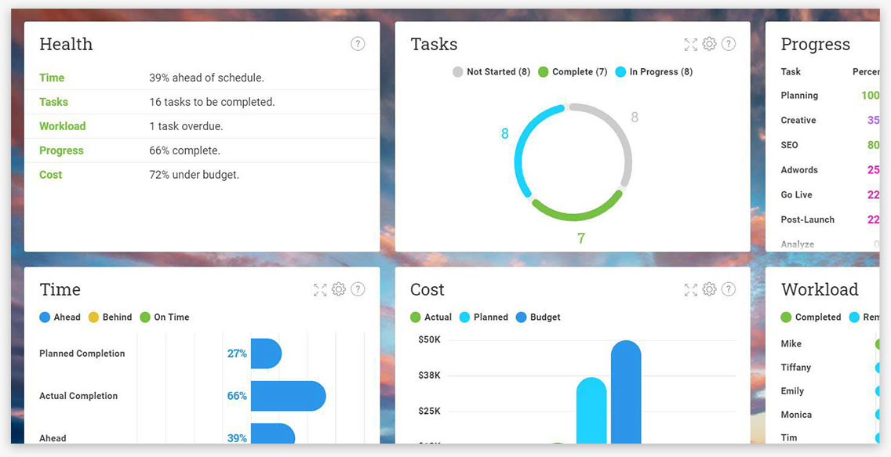Screen dimensions: 891x457
Task: Click the $38K axis label in Cost
Action: point(429,375)
